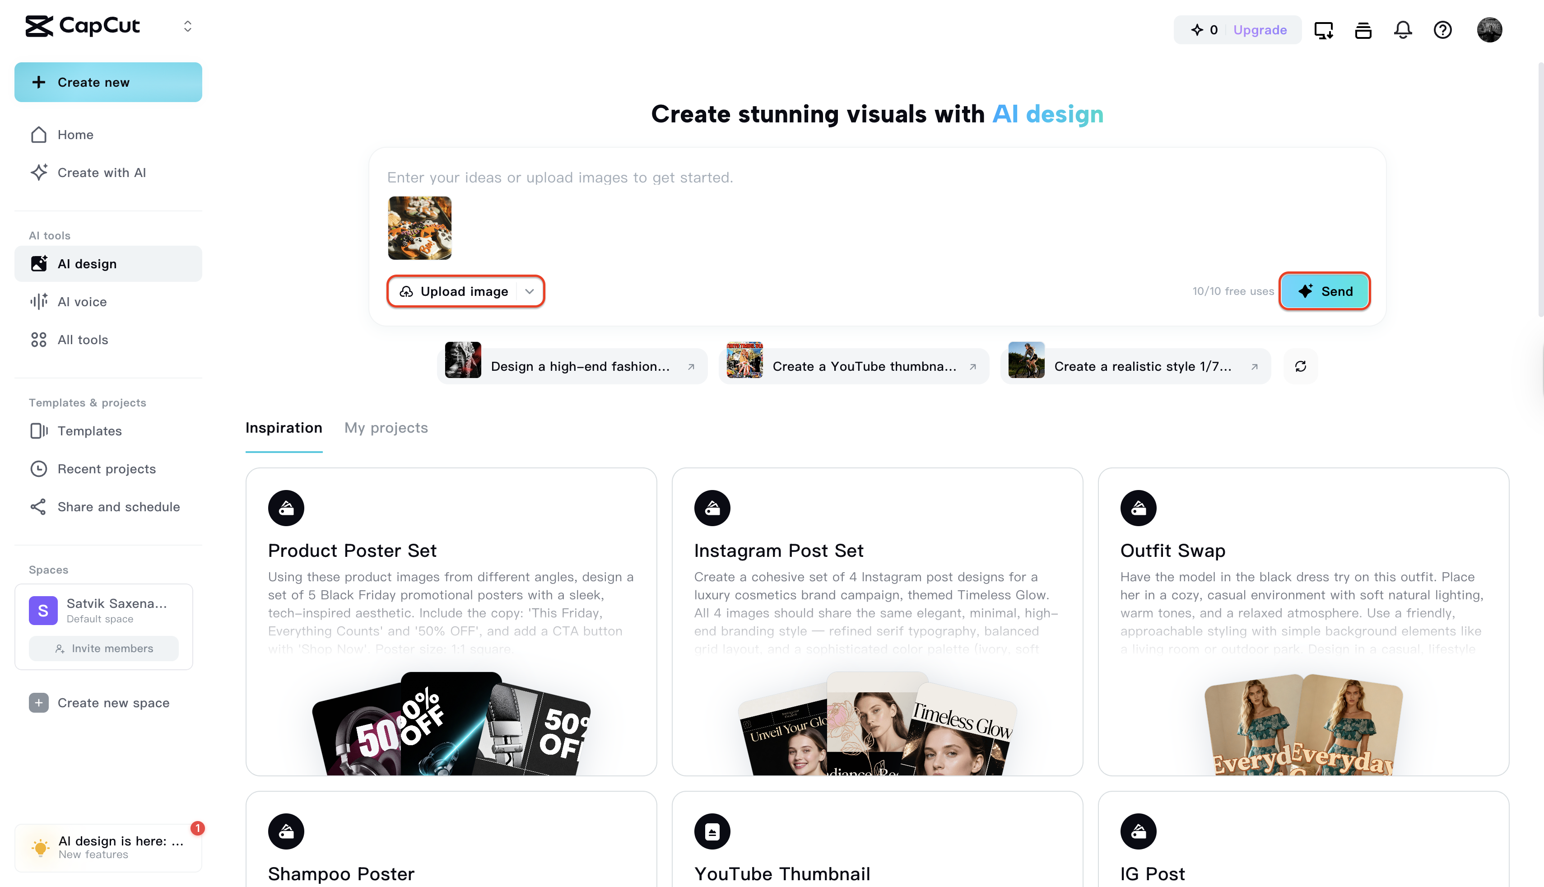Refresh the prompt suggestions

[1301, 366]
